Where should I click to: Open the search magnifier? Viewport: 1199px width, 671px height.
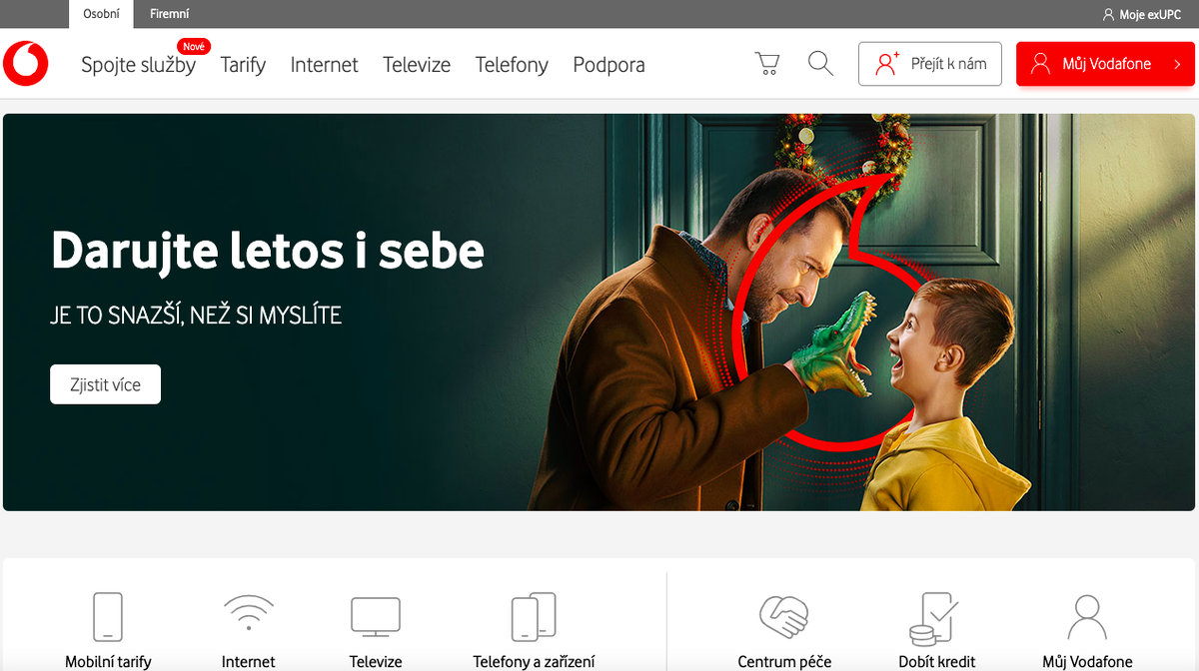tap(819, 63)
